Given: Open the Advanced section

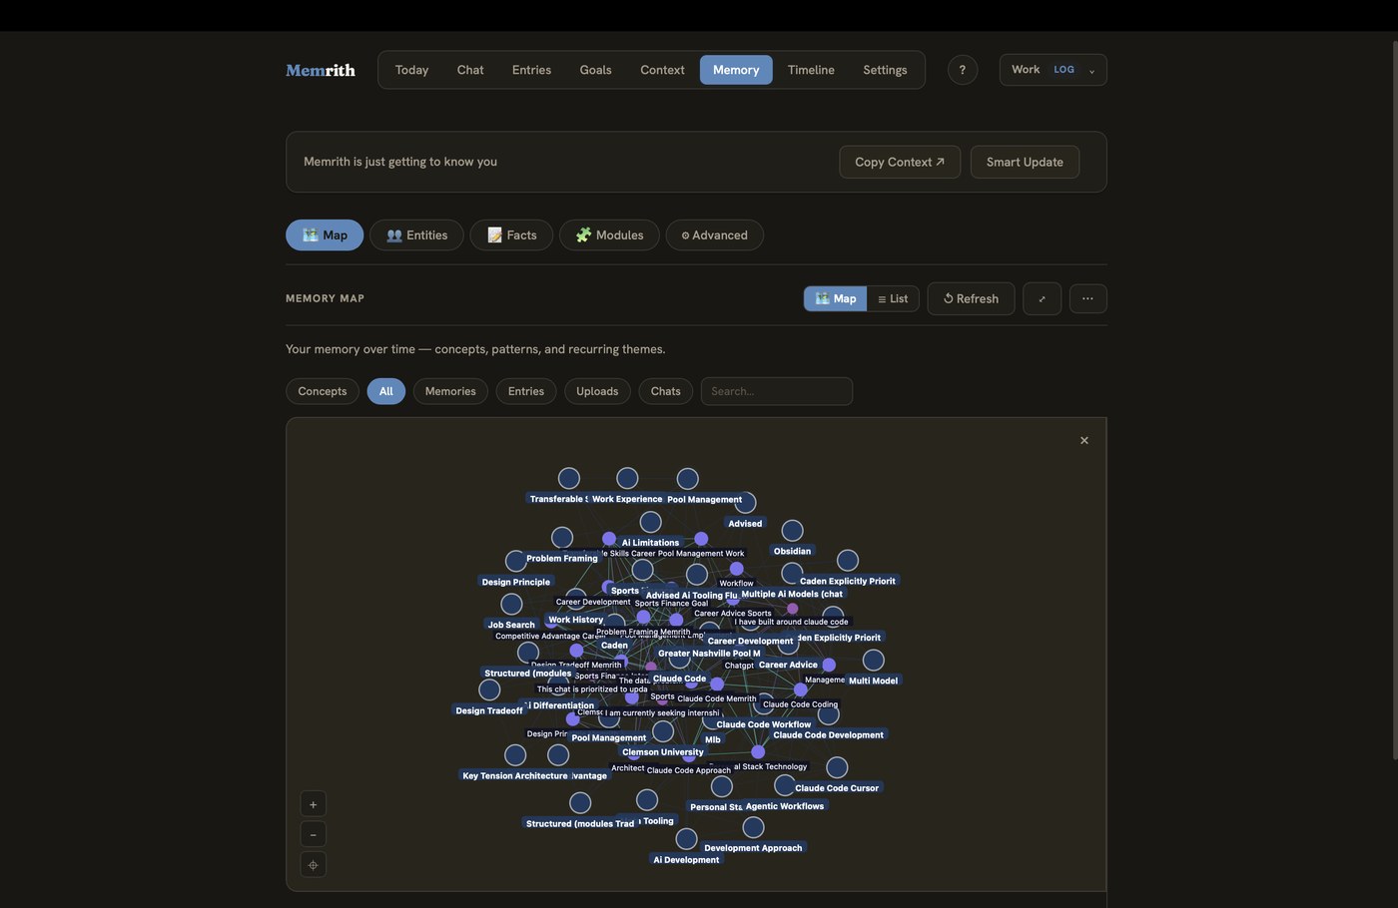Looking at the screenshot, I should pos(714,235).
